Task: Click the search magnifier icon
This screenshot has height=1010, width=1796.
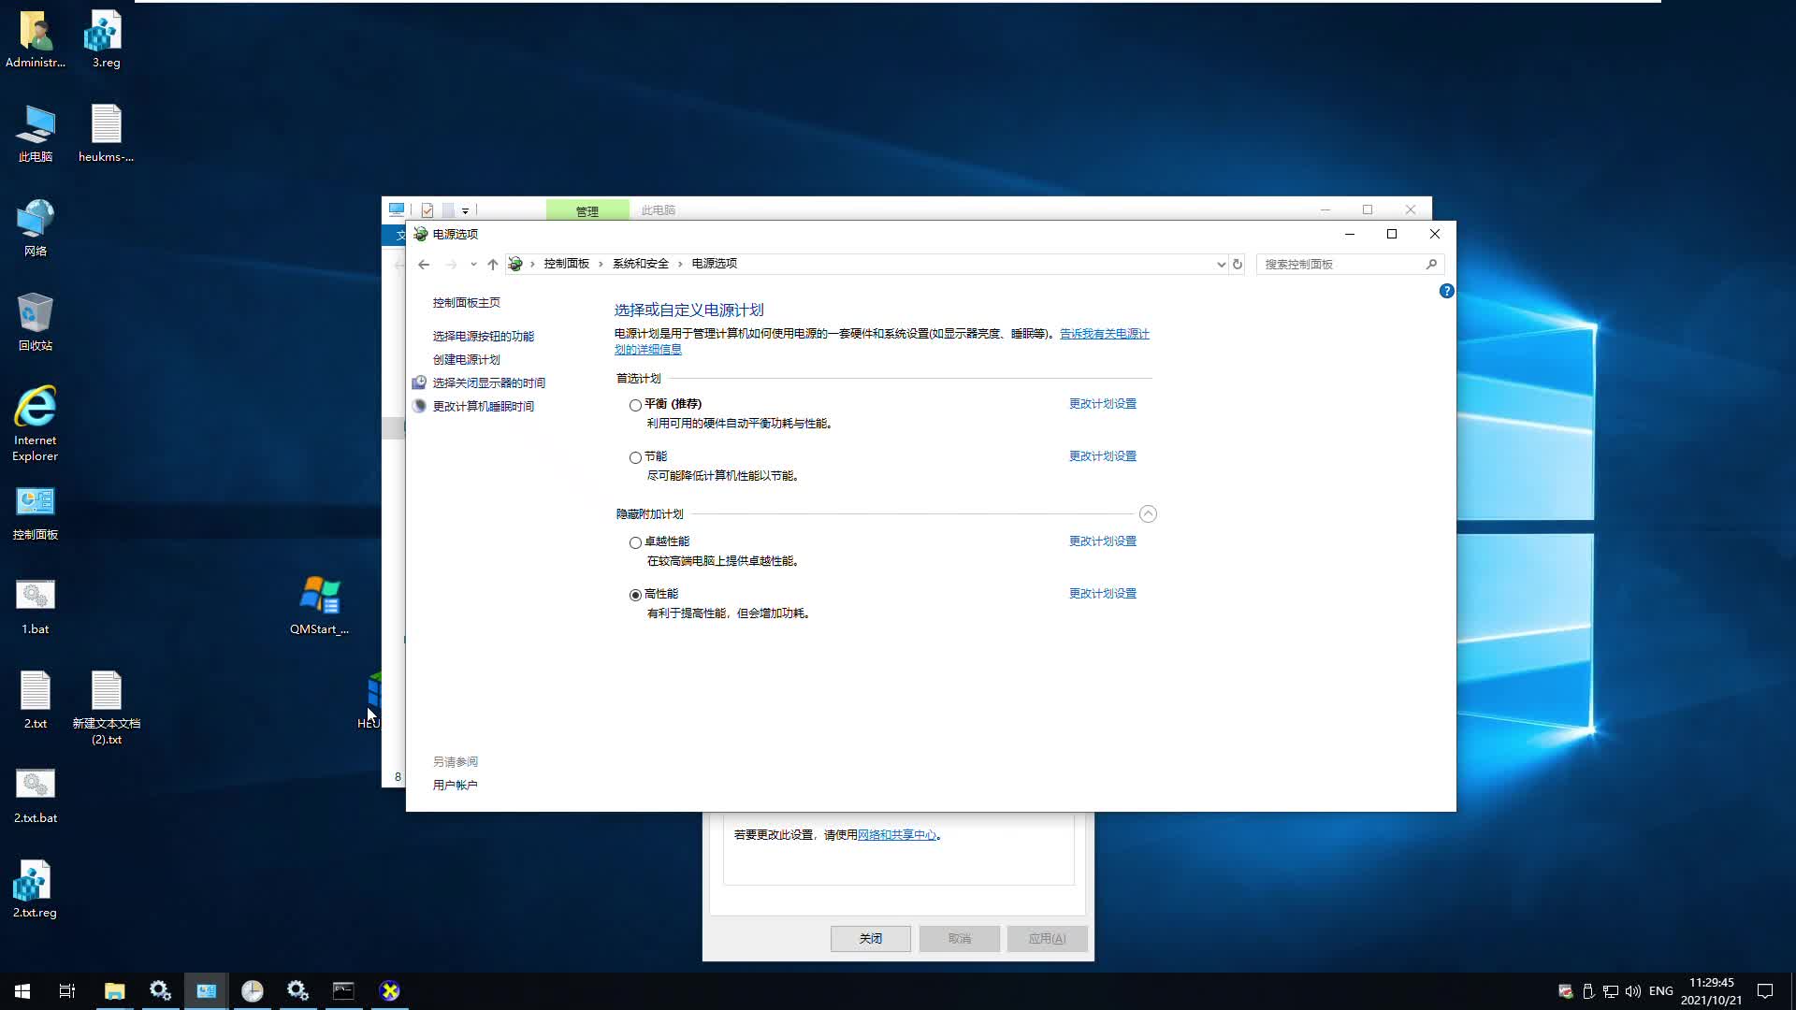Action: click(x=1431, y=265)
